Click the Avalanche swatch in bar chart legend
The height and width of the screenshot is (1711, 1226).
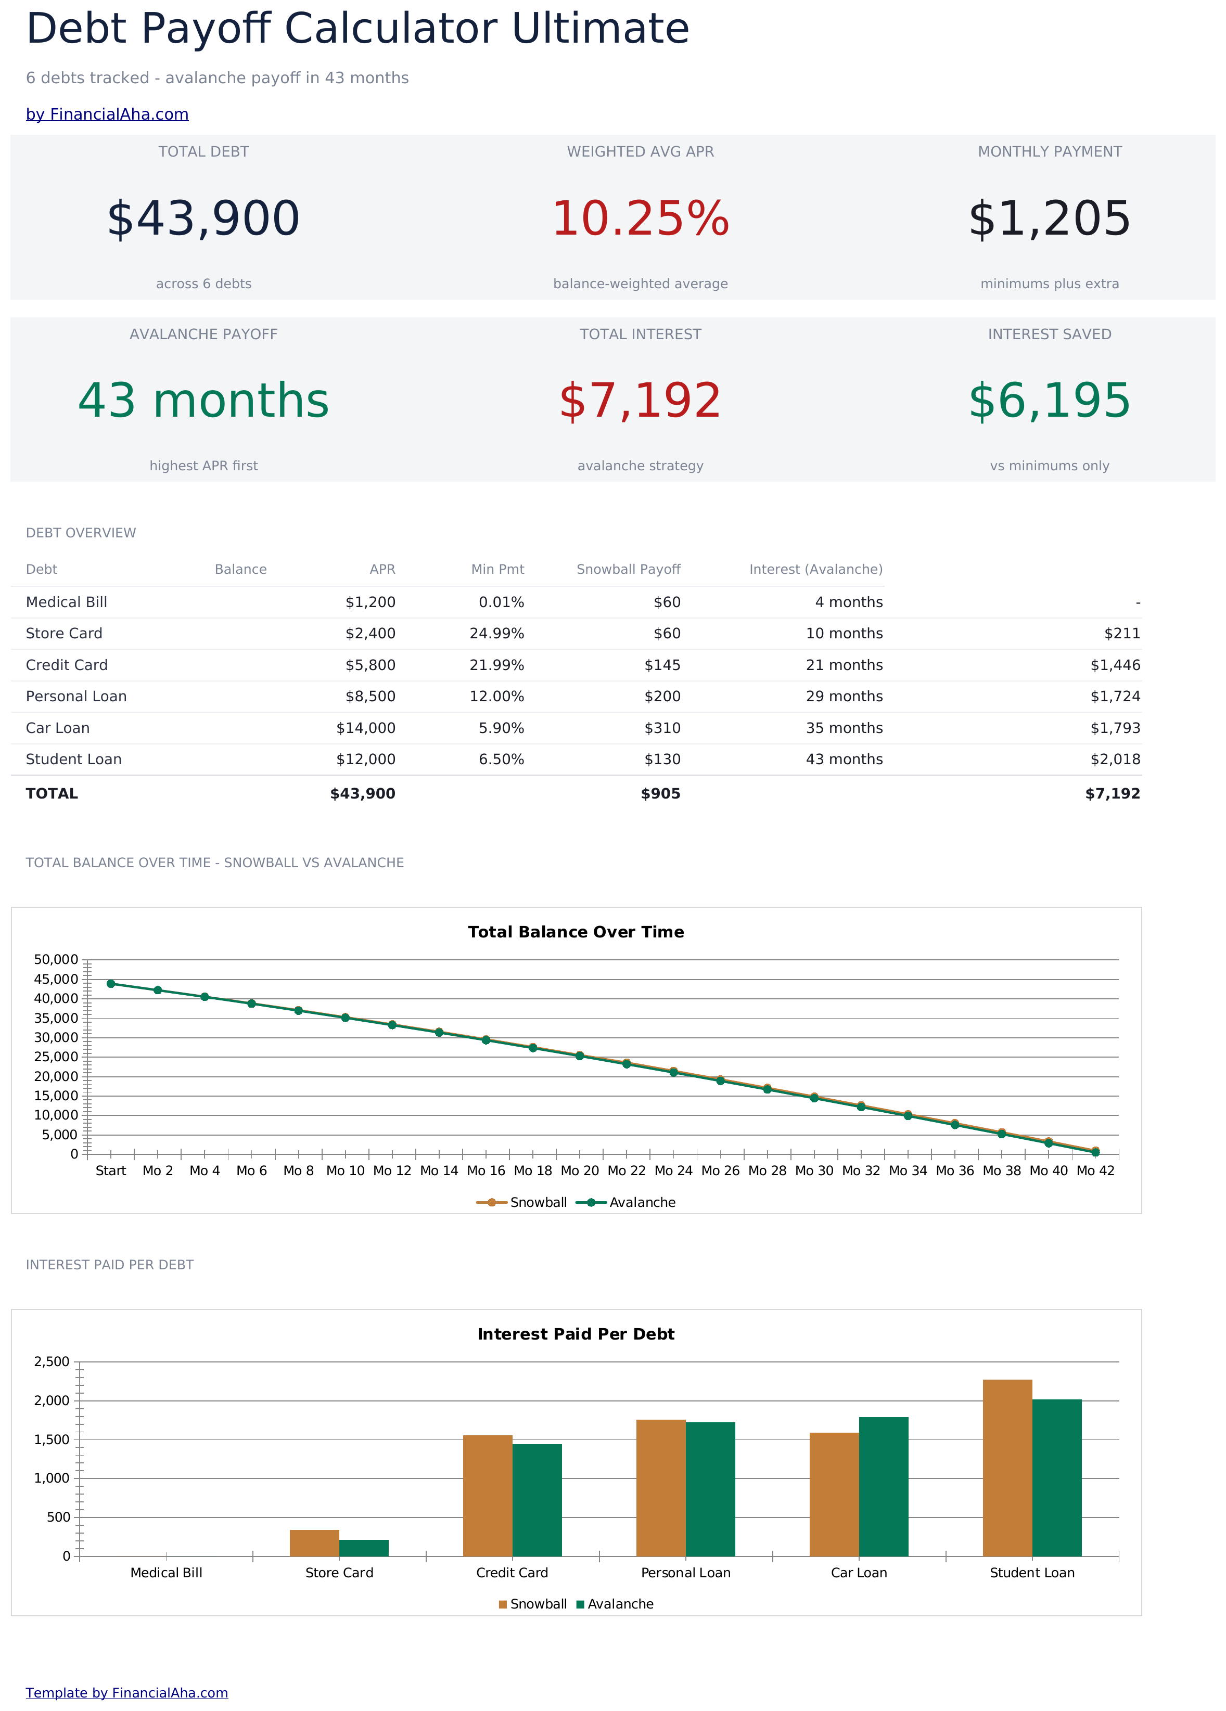580,1604
